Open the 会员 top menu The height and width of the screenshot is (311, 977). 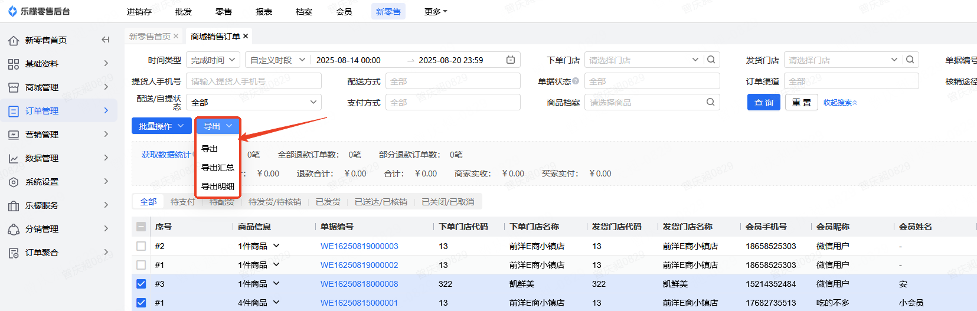pos(344,11)
